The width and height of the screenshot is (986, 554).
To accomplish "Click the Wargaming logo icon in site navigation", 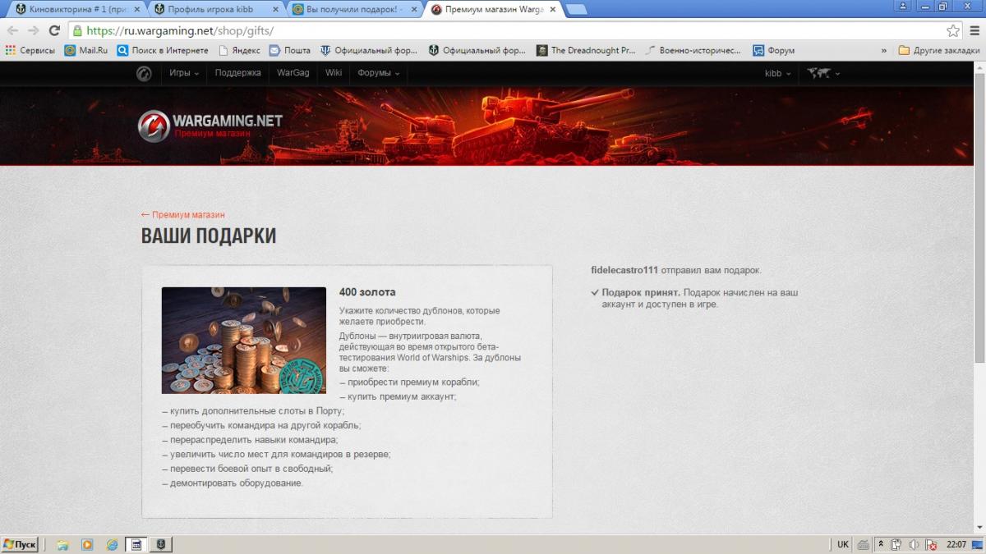I will pyautogui.click(x=144, y=74).
